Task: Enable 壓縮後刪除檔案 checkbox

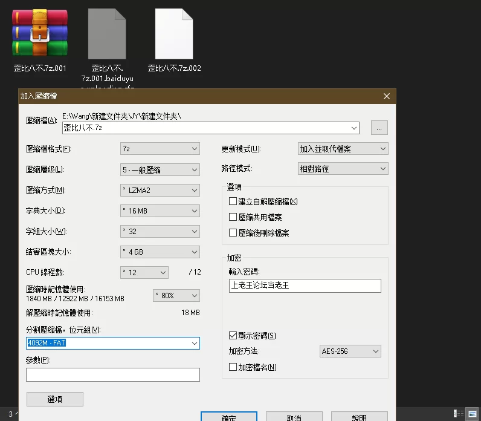Action: pyautogui.click(x=233, y=233)
